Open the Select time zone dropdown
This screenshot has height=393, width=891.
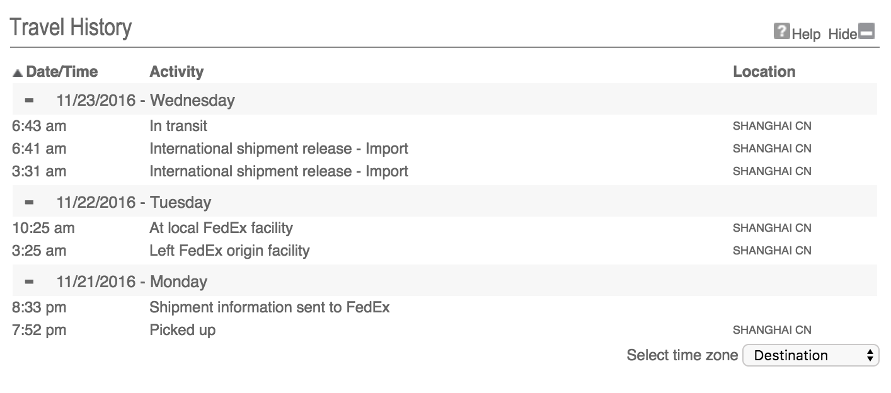click(810, 355)
